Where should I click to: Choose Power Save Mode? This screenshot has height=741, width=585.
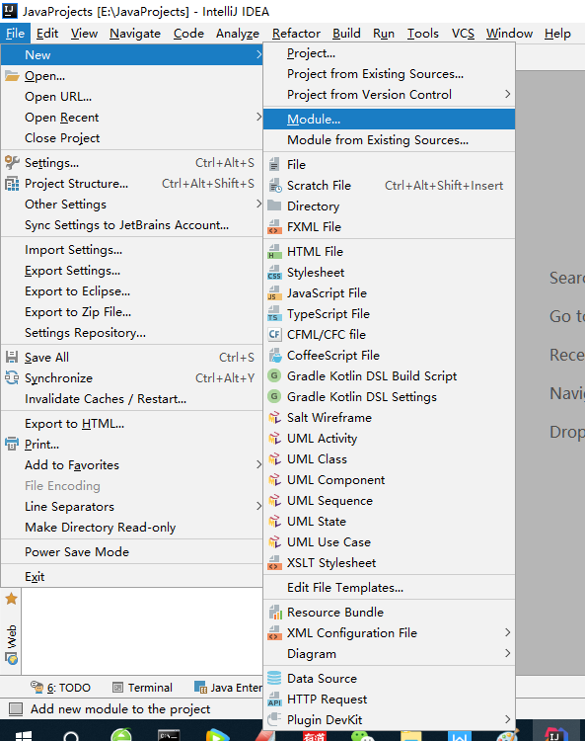pyautogui.click(x=131, y=552)
